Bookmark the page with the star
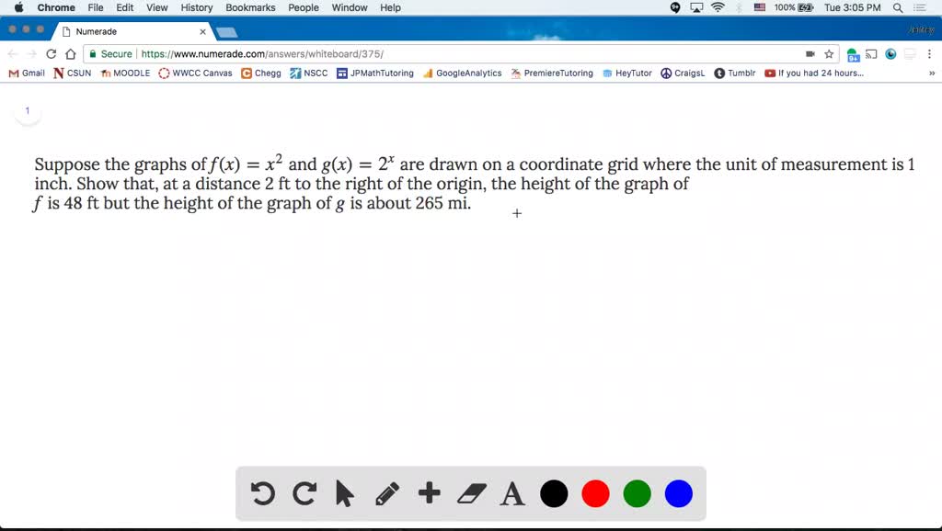This screenshot has width=942, height=531. 830,54
